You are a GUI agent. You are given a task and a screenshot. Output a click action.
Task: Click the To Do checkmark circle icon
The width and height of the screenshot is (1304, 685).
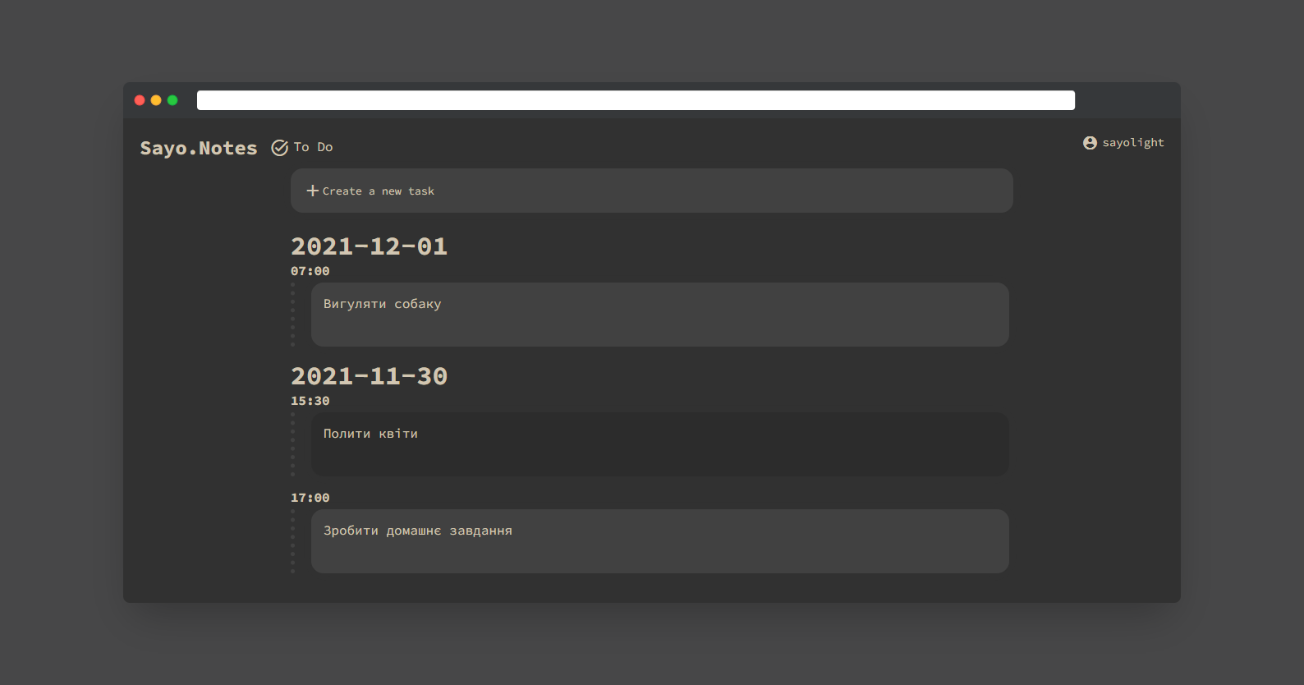coord(280,148)
